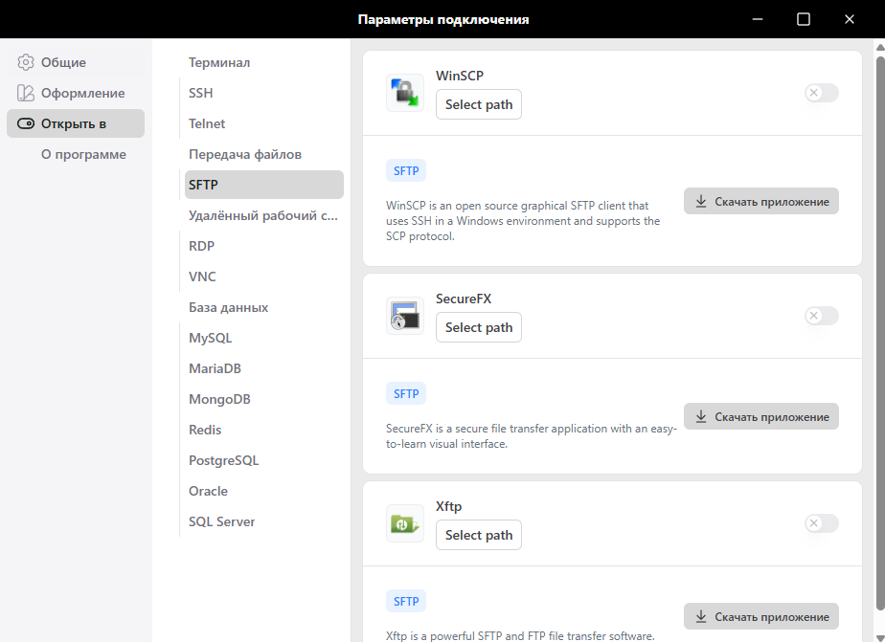Image resolution: width=885 pixels, height=642 pixels.
Task: Click the Xftp application icon
Action: [405, 523]
